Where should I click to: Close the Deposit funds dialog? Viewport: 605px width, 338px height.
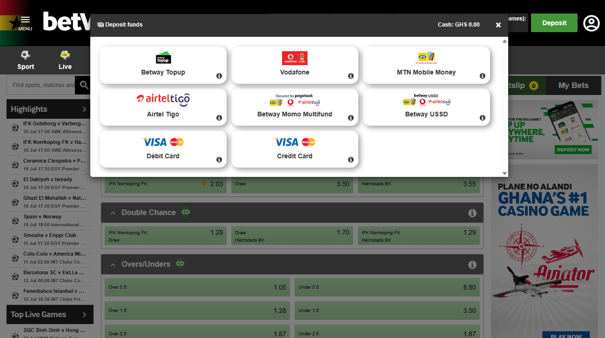(498, 25)
